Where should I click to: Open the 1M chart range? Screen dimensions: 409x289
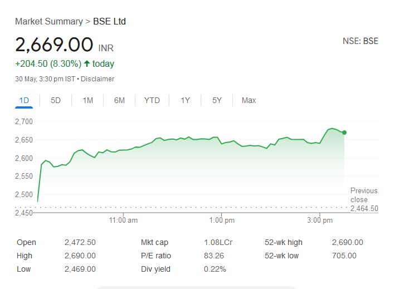87,100
